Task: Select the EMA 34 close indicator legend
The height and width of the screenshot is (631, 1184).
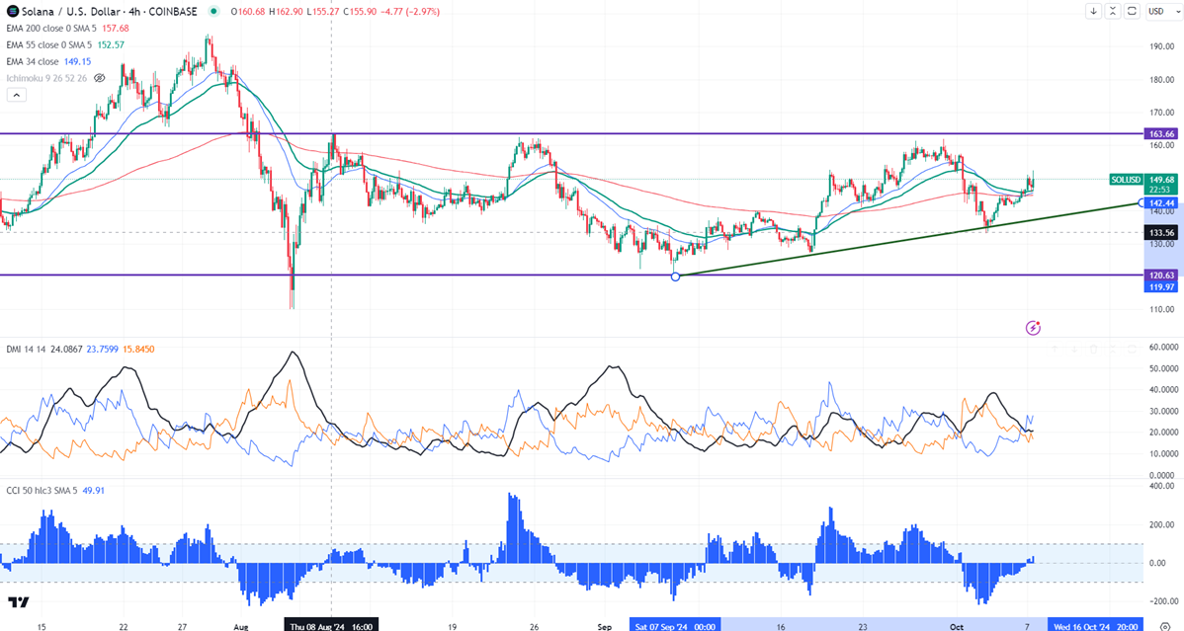Action: [33, 61]
